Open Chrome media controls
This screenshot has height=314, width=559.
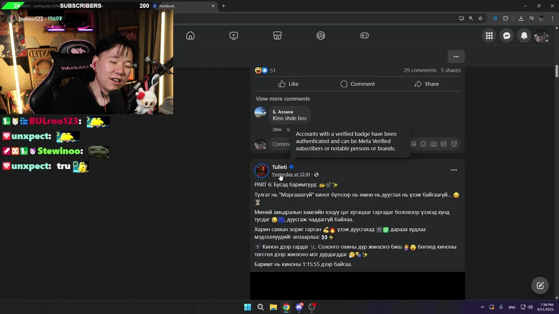click(x=531, y=18)
